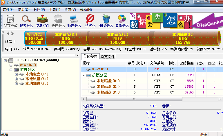This screenshot has width=223, height=136.
Task: Open the 帮助(H) menu
Action: click(x=86, y=10)
